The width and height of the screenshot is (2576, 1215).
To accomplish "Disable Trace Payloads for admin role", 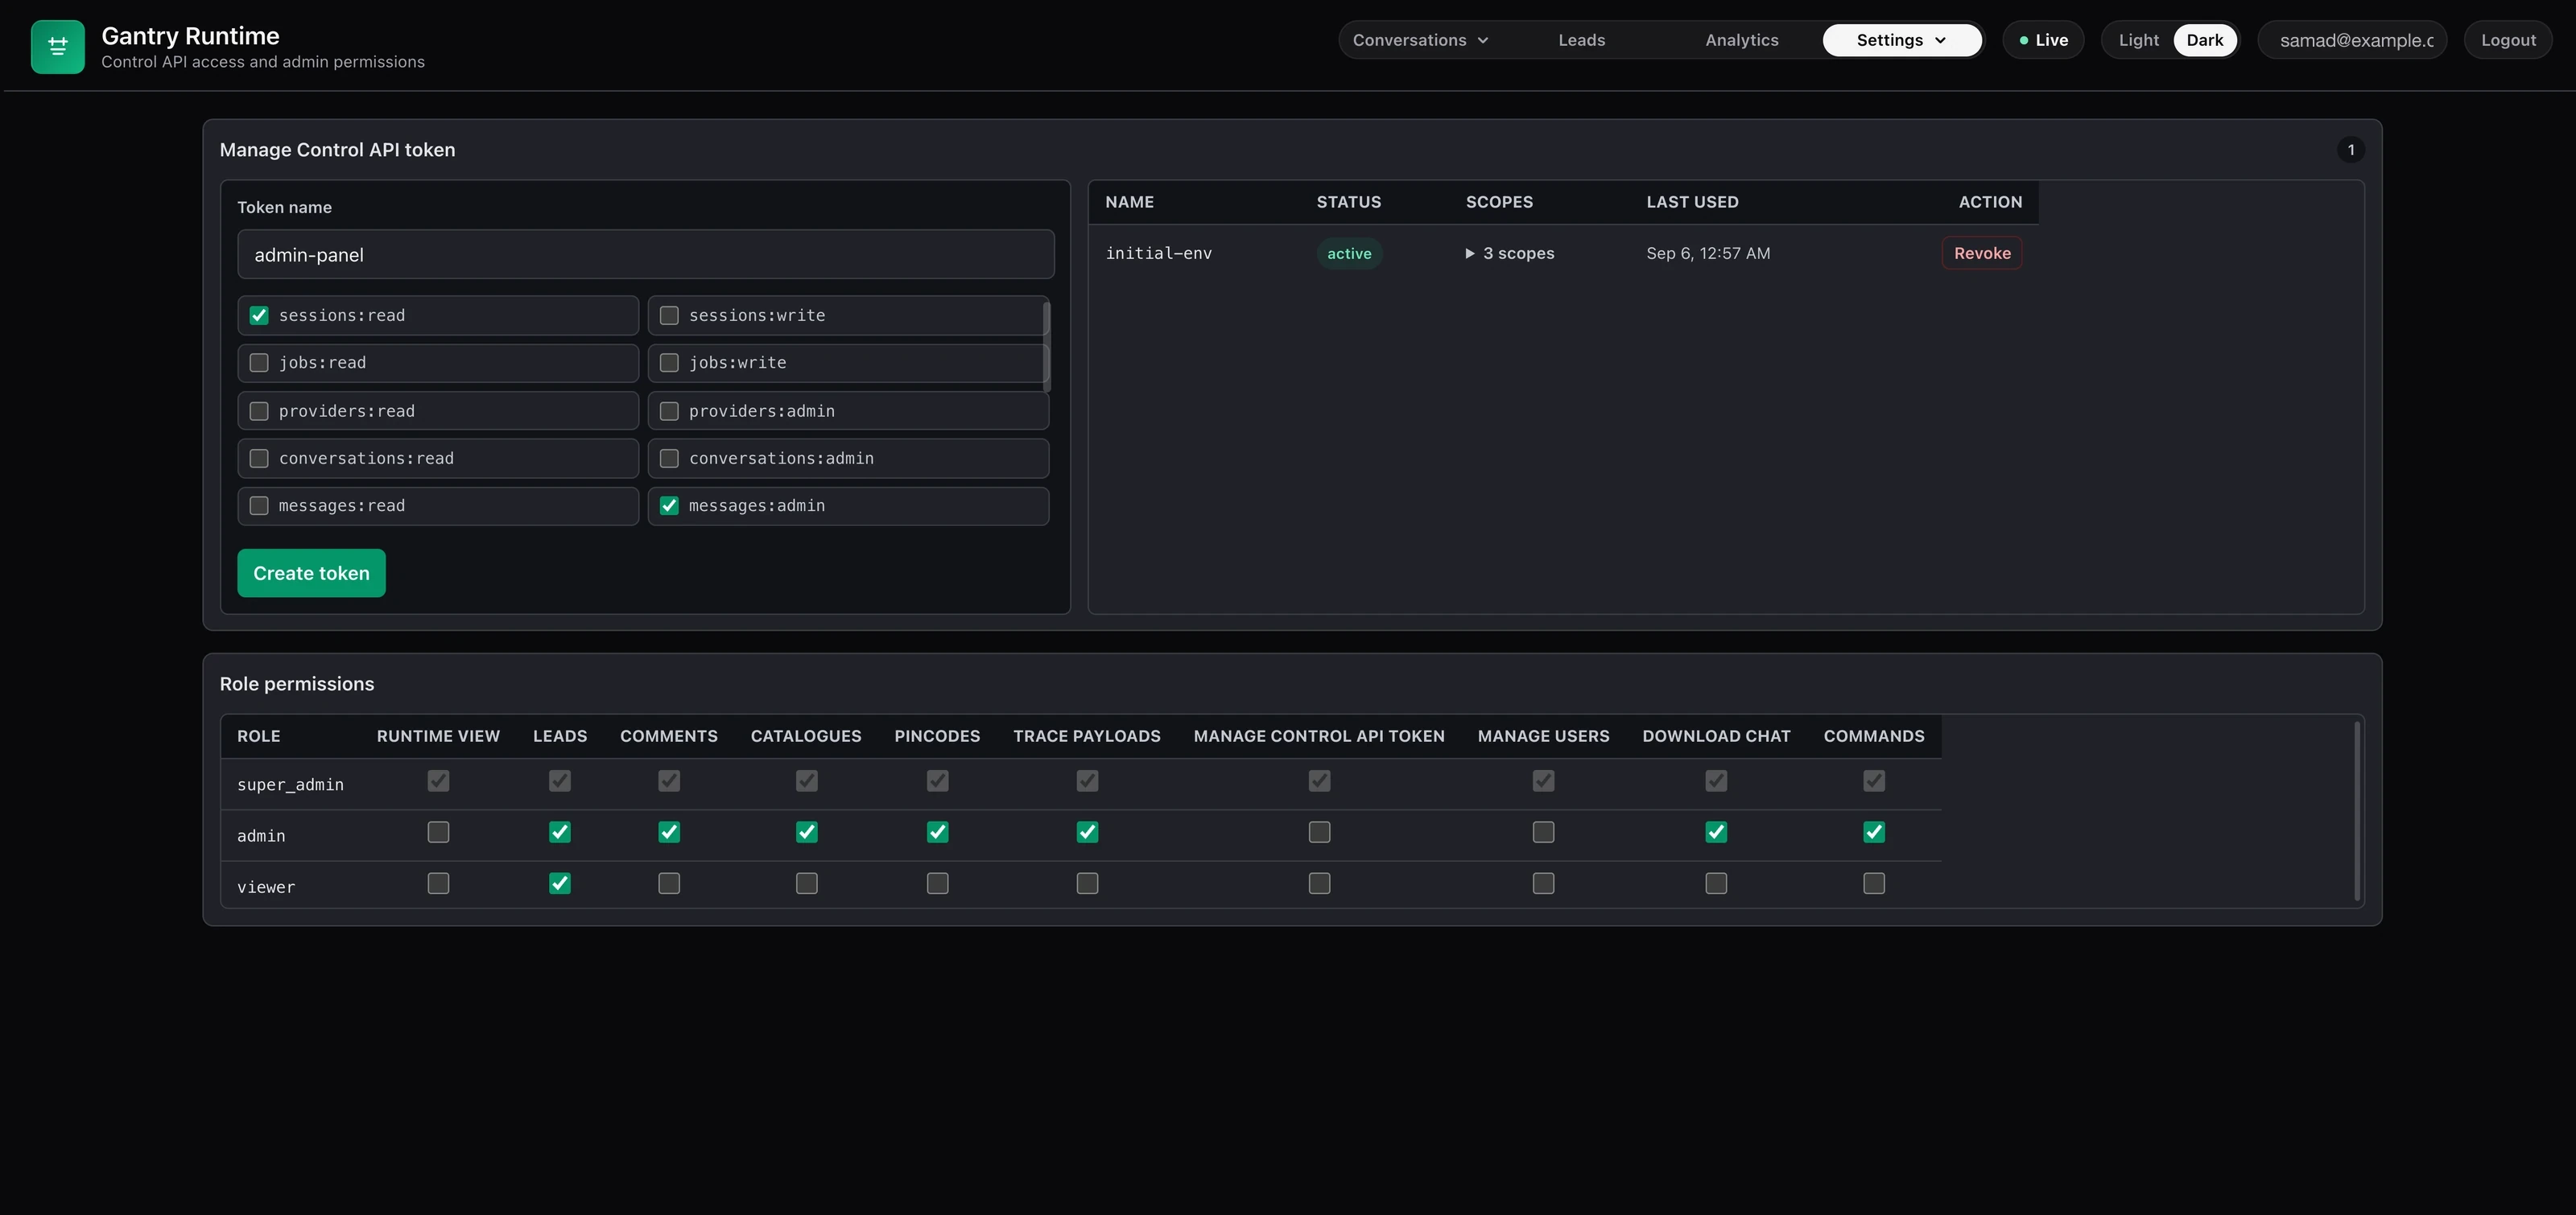I will (x=1087, y=832).
